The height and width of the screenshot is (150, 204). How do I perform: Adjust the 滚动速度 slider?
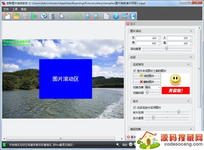click(166, 49)
